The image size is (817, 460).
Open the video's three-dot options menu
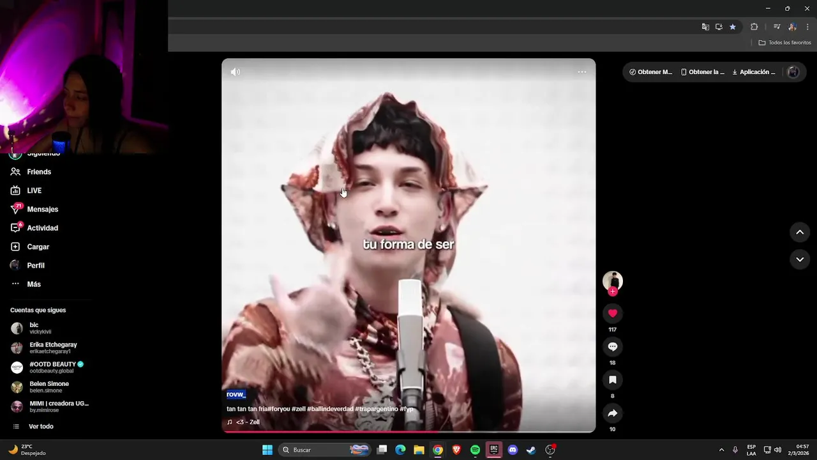coord(582,72)
